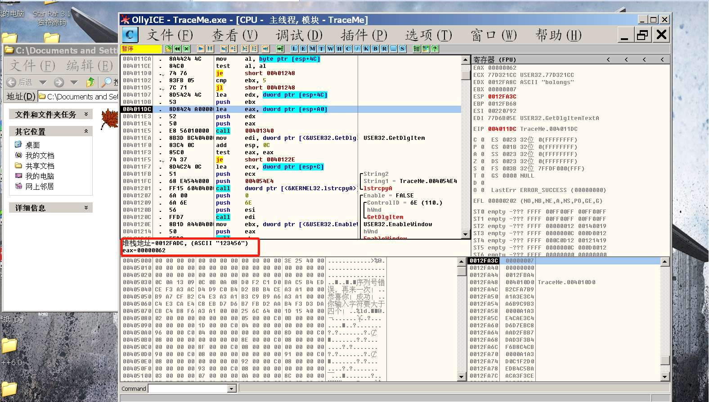This screenshot has height=402, width=709.
Task: Open the 窗口(W) menu
Action: tap(494, 35)
